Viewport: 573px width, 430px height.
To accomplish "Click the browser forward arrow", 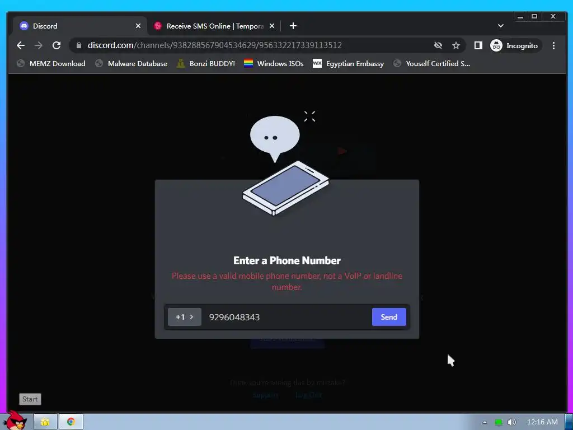I will 39,45.
